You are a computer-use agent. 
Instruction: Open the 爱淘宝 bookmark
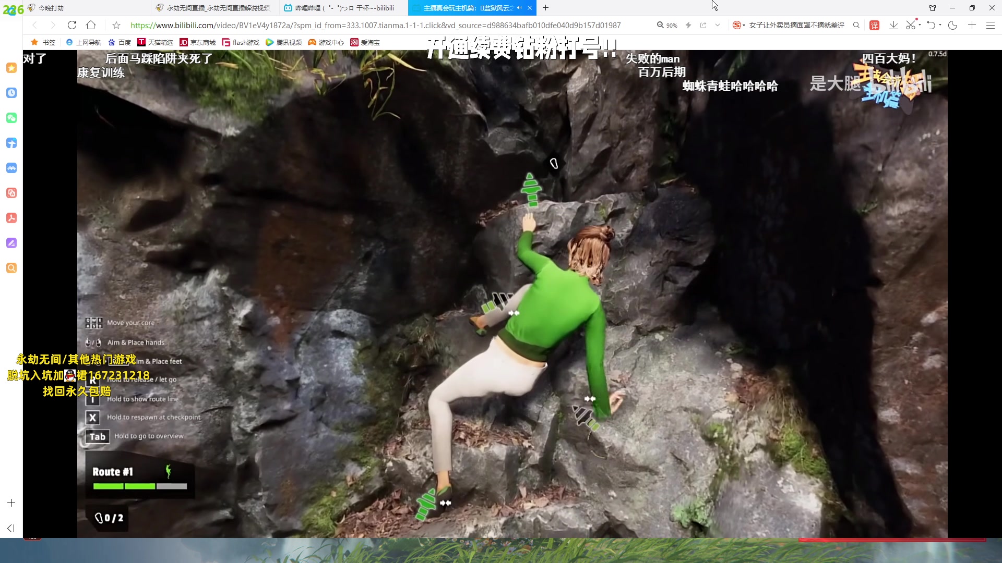pyautogui.click(x=365, y=42)
